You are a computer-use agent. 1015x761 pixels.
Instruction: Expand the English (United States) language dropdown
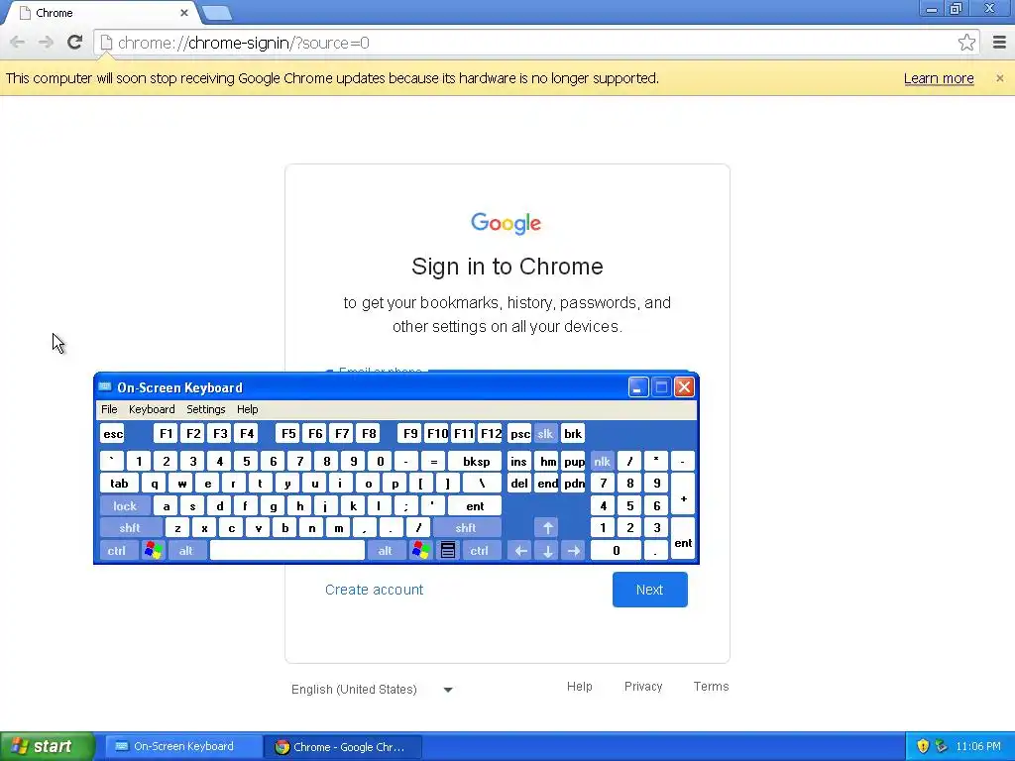(x=373, y=690)
